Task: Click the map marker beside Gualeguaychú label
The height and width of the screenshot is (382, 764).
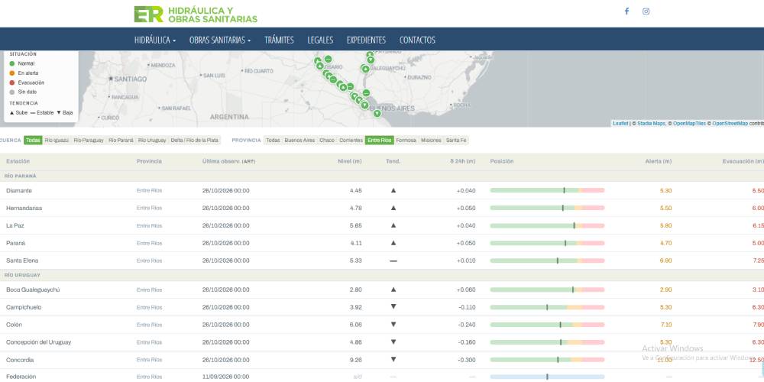Action: pos(365,69)
